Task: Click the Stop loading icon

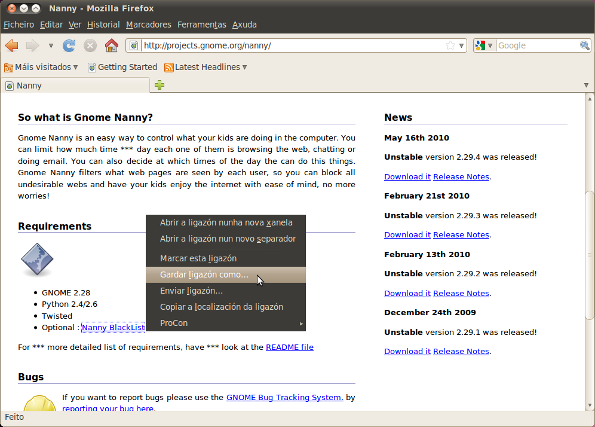Action: pyautogui.click(x=90, y=45)
